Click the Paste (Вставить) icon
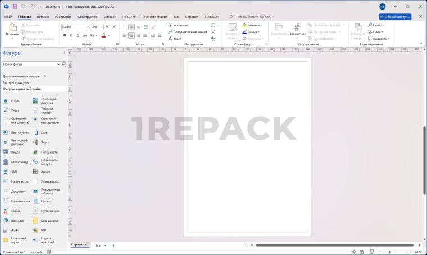Viewport: 427px width, 255px height. [x=12, y=28]
